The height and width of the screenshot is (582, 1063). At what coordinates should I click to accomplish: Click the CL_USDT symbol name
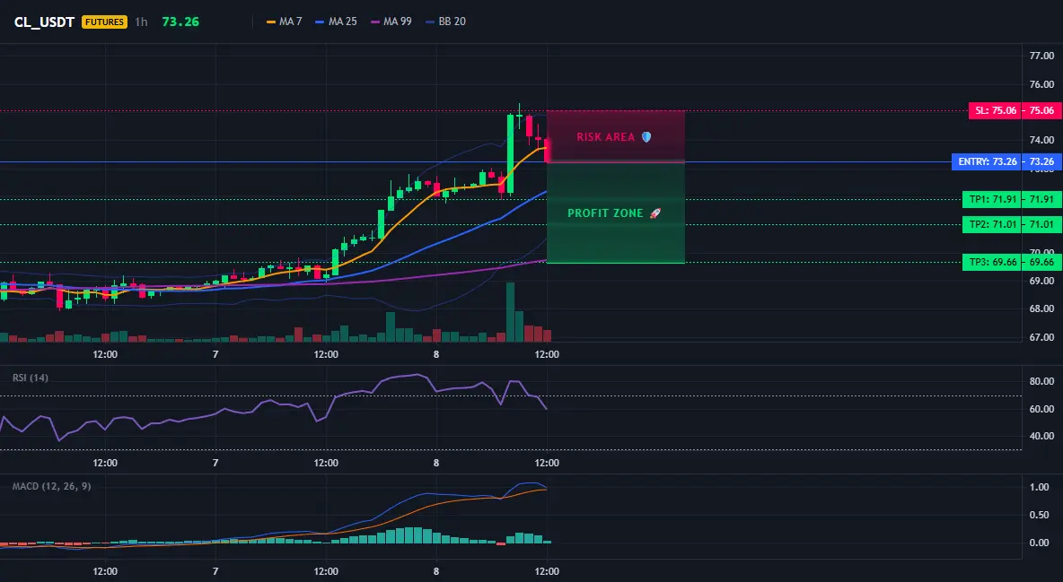coord(44,22)
